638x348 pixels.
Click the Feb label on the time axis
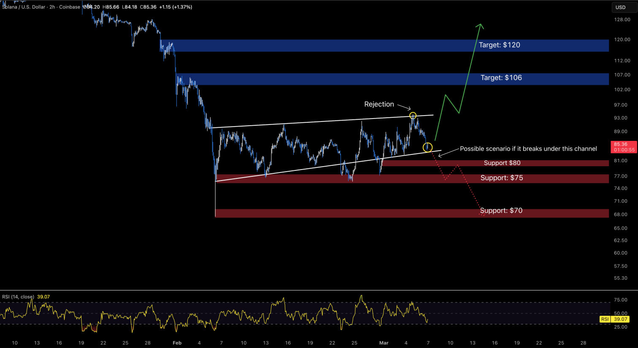177,343
